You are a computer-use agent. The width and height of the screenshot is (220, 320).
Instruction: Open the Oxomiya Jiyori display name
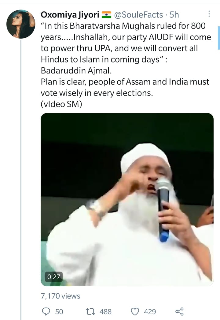[x=70, y=15]
